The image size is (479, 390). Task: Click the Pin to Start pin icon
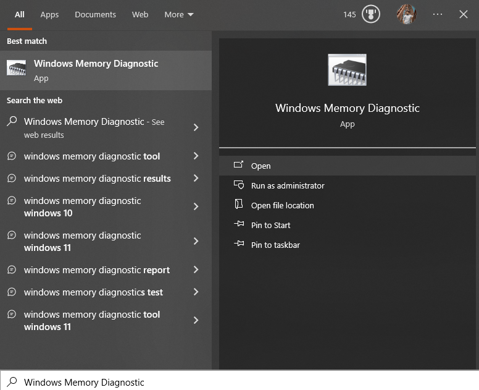point(239,224)
